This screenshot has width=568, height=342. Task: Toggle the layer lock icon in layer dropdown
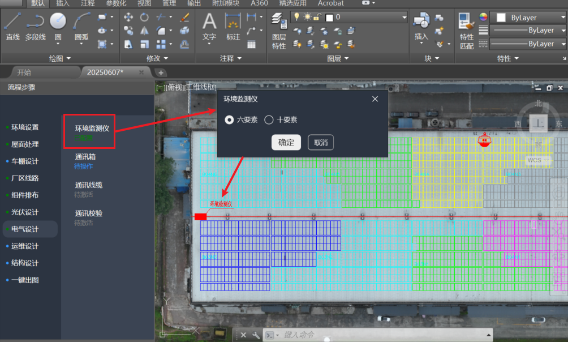pos(317,18)
